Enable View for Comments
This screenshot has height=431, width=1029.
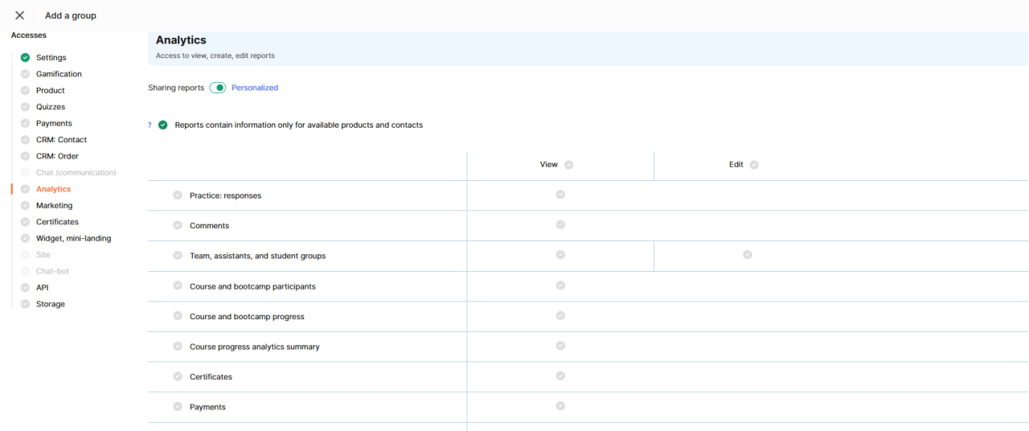pyautogui.click(x=560, y=224)
